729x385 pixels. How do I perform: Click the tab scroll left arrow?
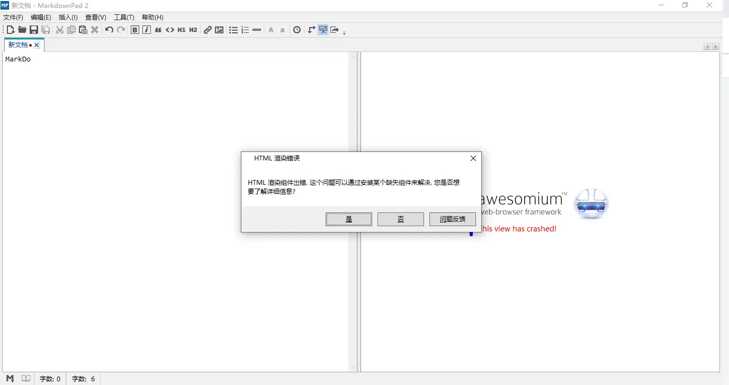(707, 47)
